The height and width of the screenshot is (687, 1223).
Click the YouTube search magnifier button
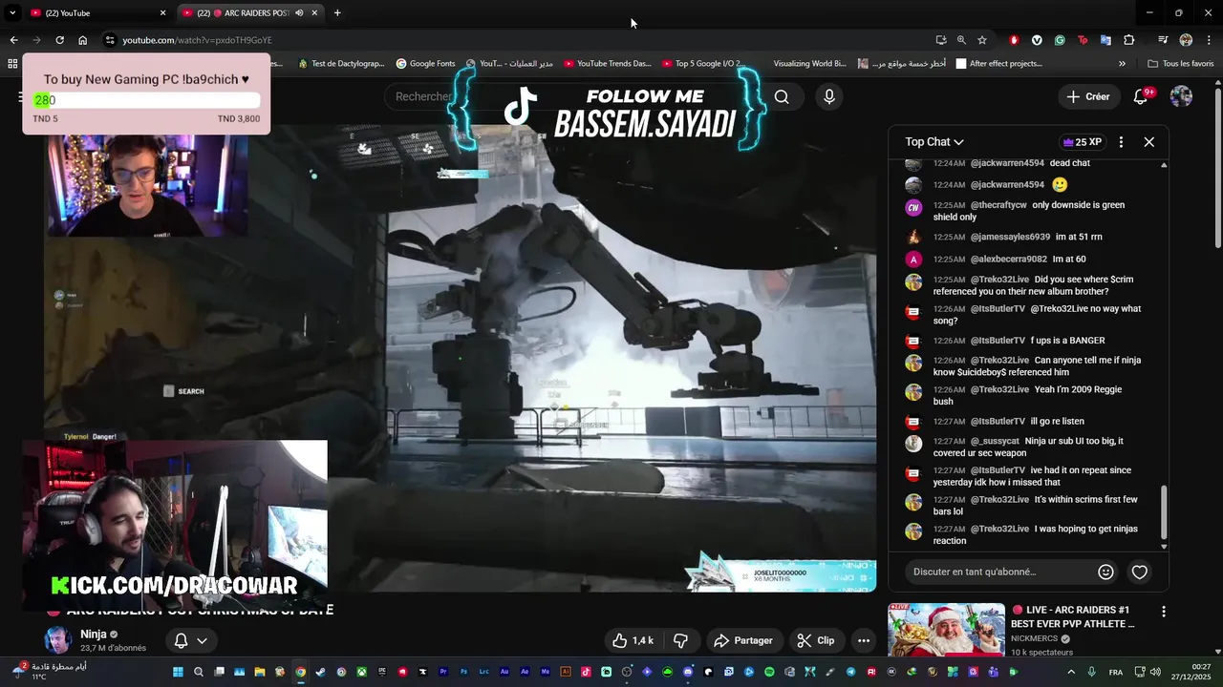[782, 96]
